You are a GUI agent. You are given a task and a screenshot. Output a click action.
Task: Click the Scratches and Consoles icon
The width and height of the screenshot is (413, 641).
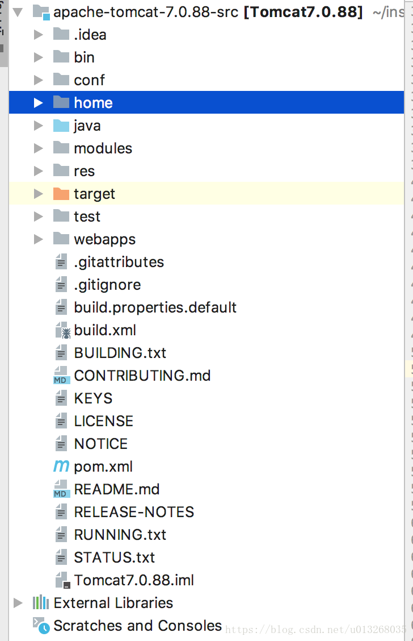41,626
